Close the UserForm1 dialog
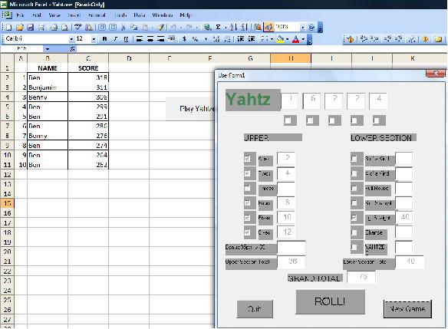 (436, 74)
